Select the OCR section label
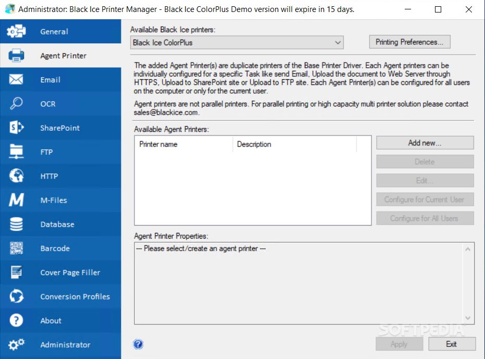 pos(48,104)
